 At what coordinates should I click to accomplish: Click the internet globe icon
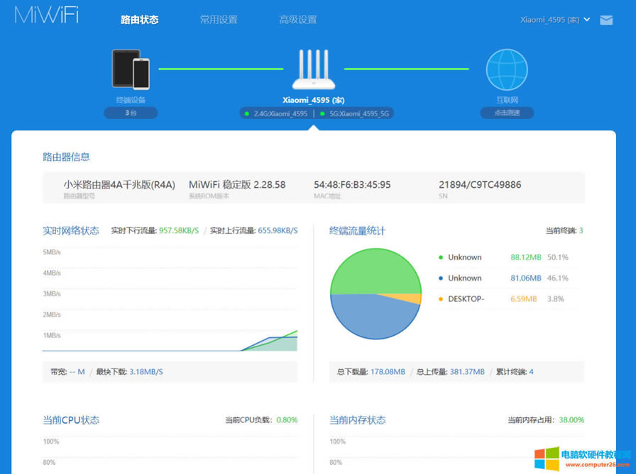[507, 67]
